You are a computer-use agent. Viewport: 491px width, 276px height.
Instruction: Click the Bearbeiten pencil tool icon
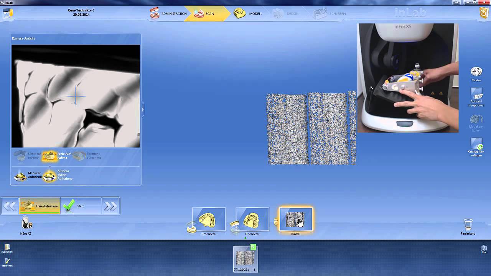(x=7, y=263)
